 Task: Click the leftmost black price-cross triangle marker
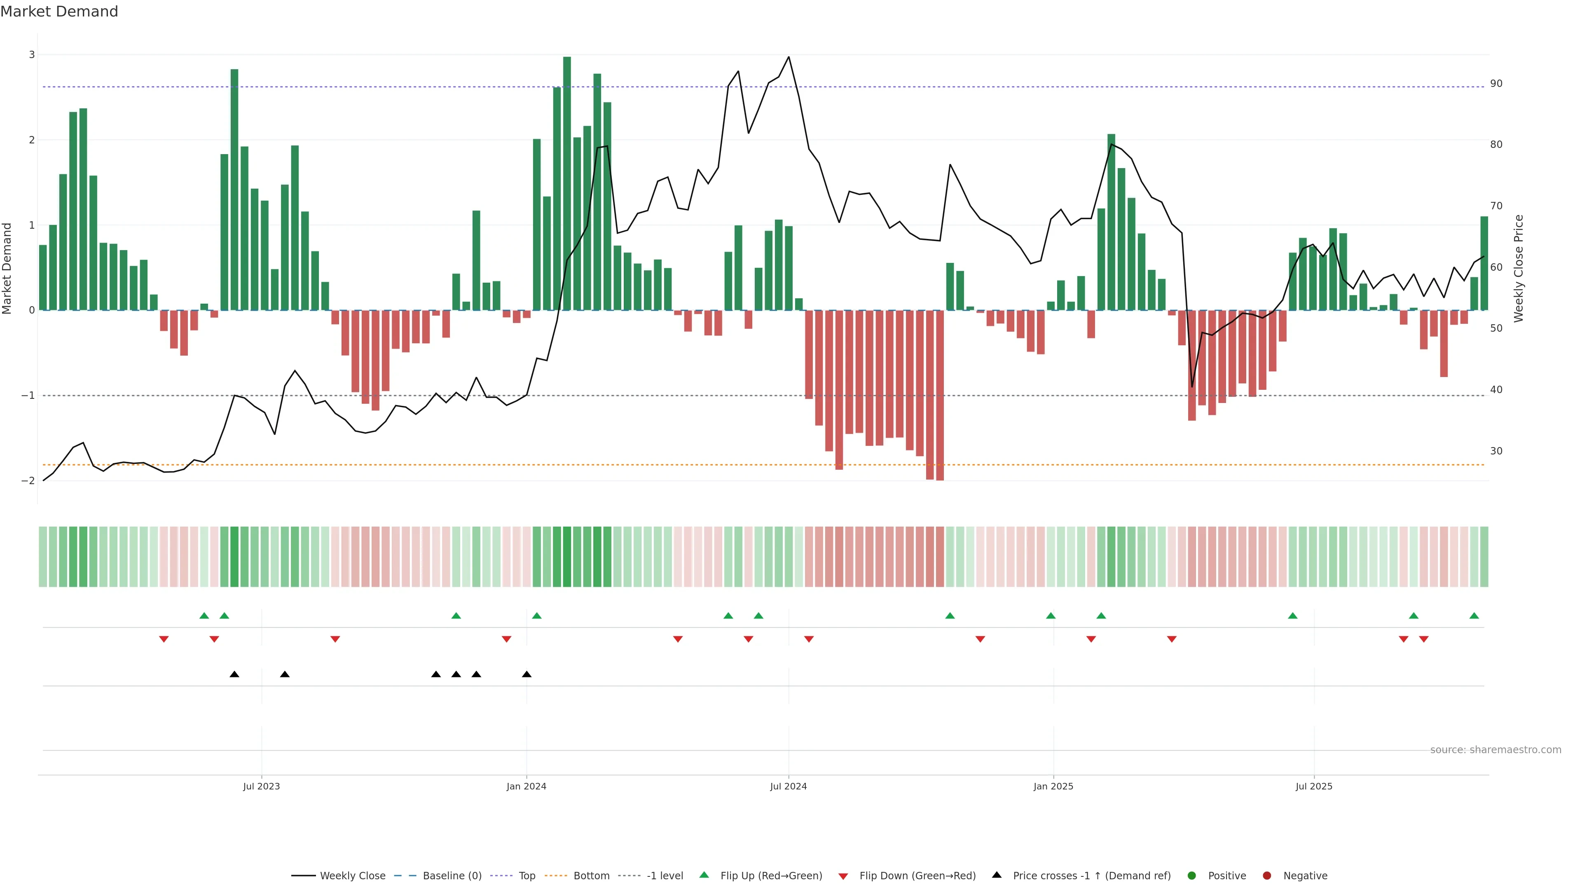click(234, 675)
